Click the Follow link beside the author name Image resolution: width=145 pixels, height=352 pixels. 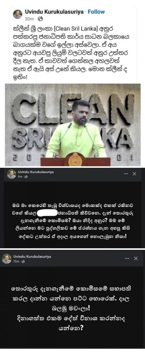point(96,12)
